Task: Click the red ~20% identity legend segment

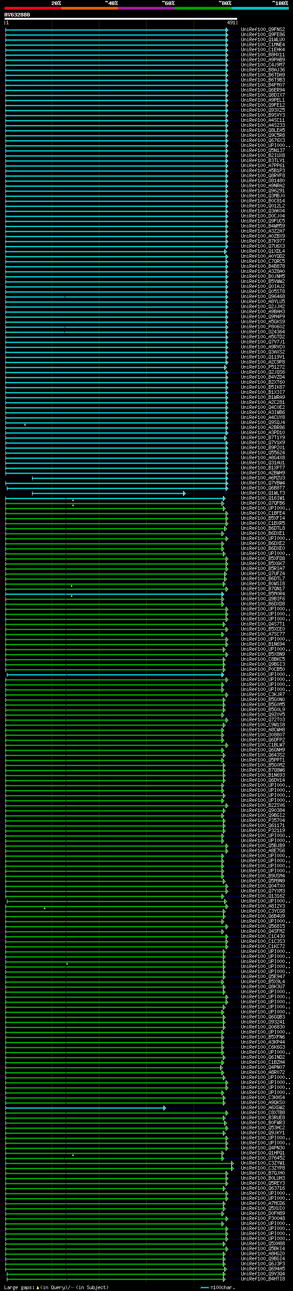Action: 33,8
